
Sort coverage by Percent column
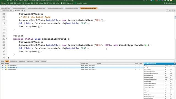(166, 66)
